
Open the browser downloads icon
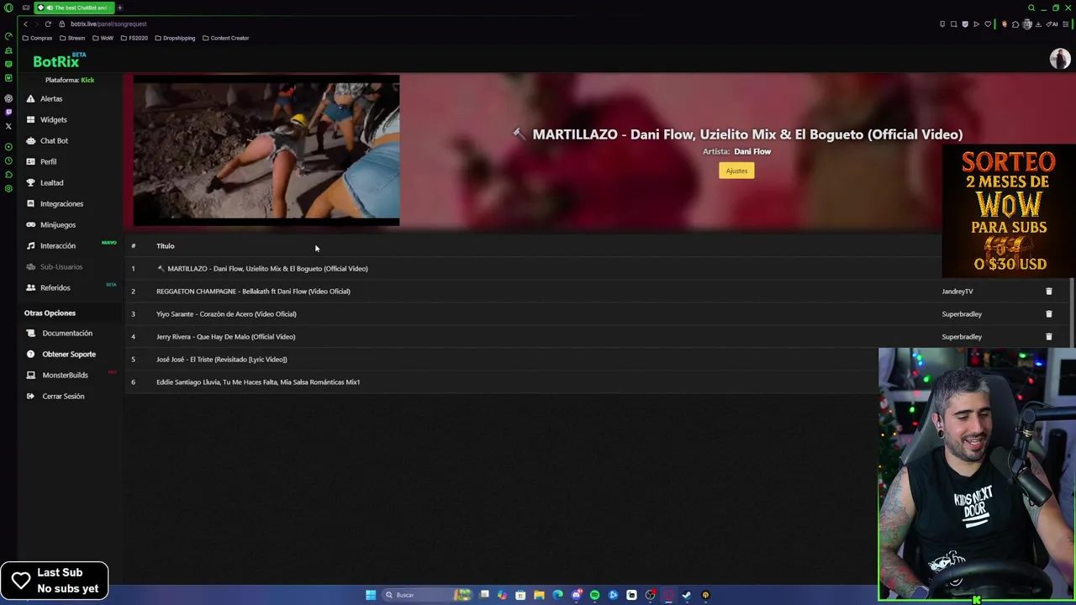point(1038,24)
